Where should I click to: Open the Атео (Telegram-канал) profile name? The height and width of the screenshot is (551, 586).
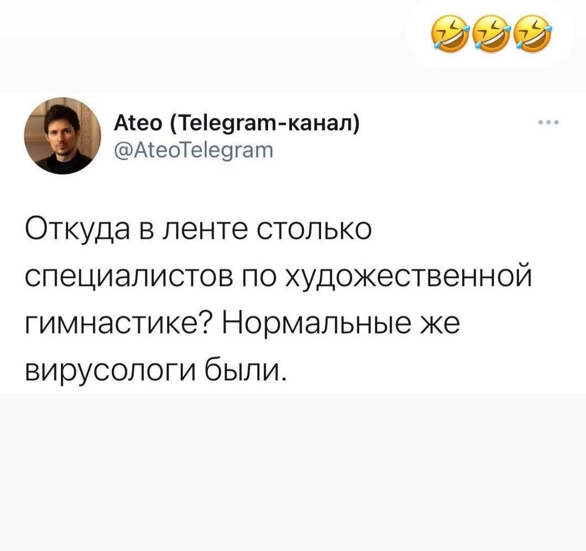pos(237,124)
